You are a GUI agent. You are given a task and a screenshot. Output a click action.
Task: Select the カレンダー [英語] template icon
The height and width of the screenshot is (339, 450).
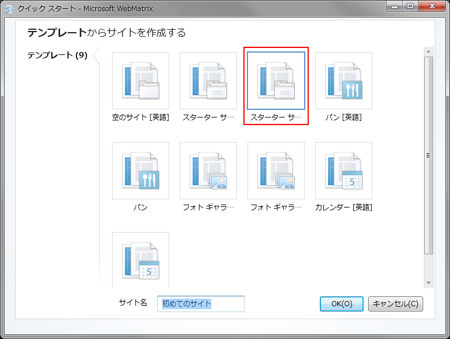[344, 171]
